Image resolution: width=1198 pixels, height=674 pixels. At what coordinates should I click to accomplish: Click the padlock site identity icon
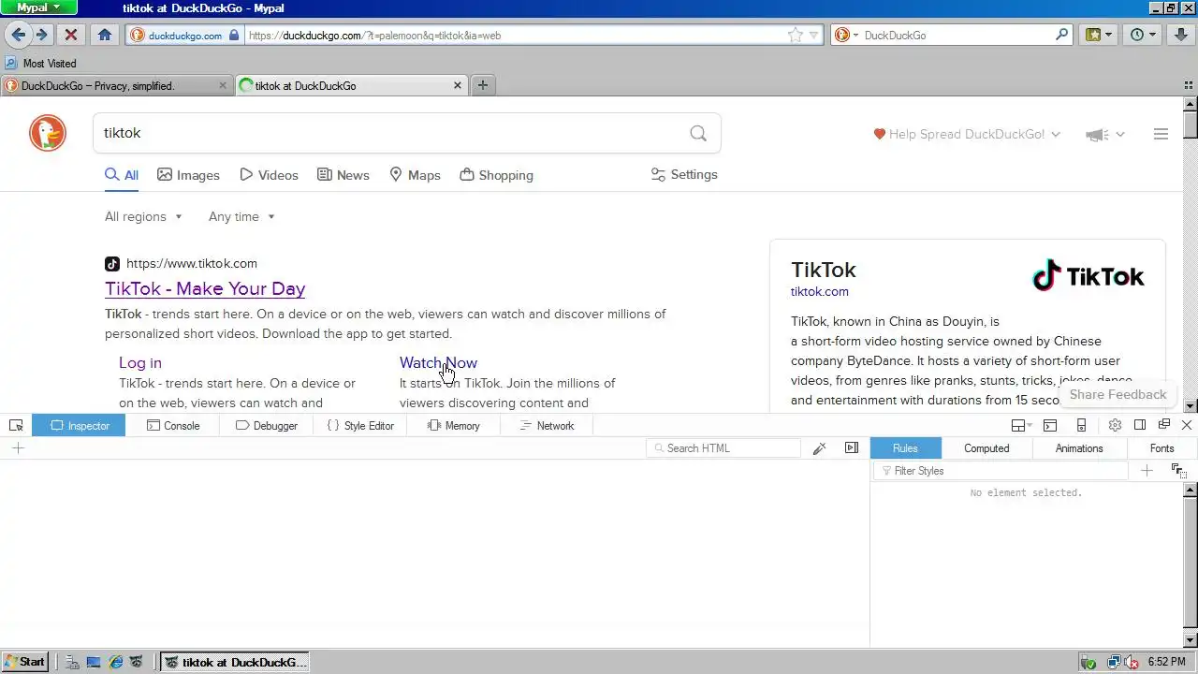click(x=235, y=35)
